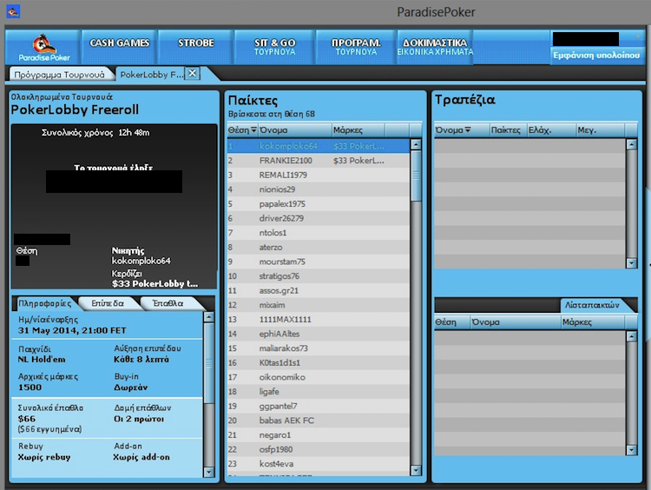Select player row FRANKIE2100
The height and width of the screenshot is (490, 651).
pyautogui.click(x=318, y=161)
